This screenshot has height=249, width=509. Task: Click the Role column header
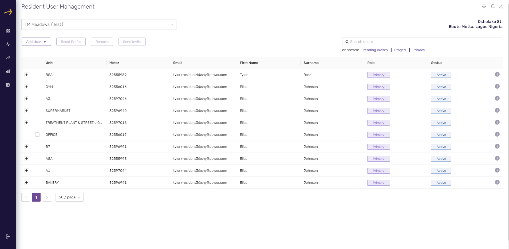click(371, 63)
